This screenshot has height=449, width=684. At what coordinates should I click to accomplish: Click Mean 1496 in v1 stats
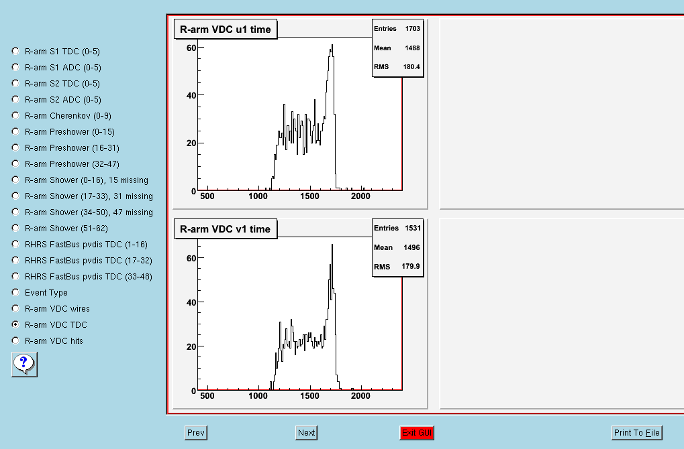point(397,247)
